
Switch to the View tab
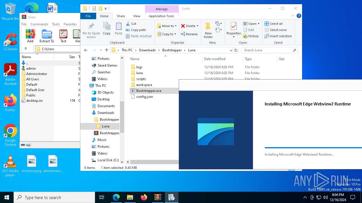click(x=137, y=16)
